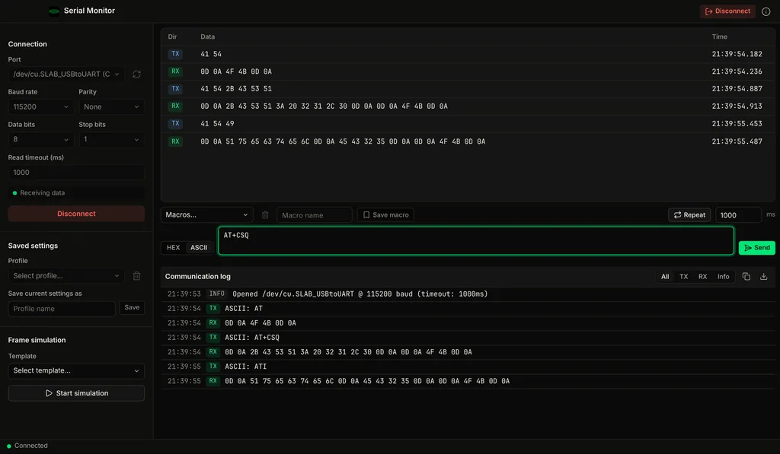
Task: Open the Stop bits dropdown
Action: (111, 140)
